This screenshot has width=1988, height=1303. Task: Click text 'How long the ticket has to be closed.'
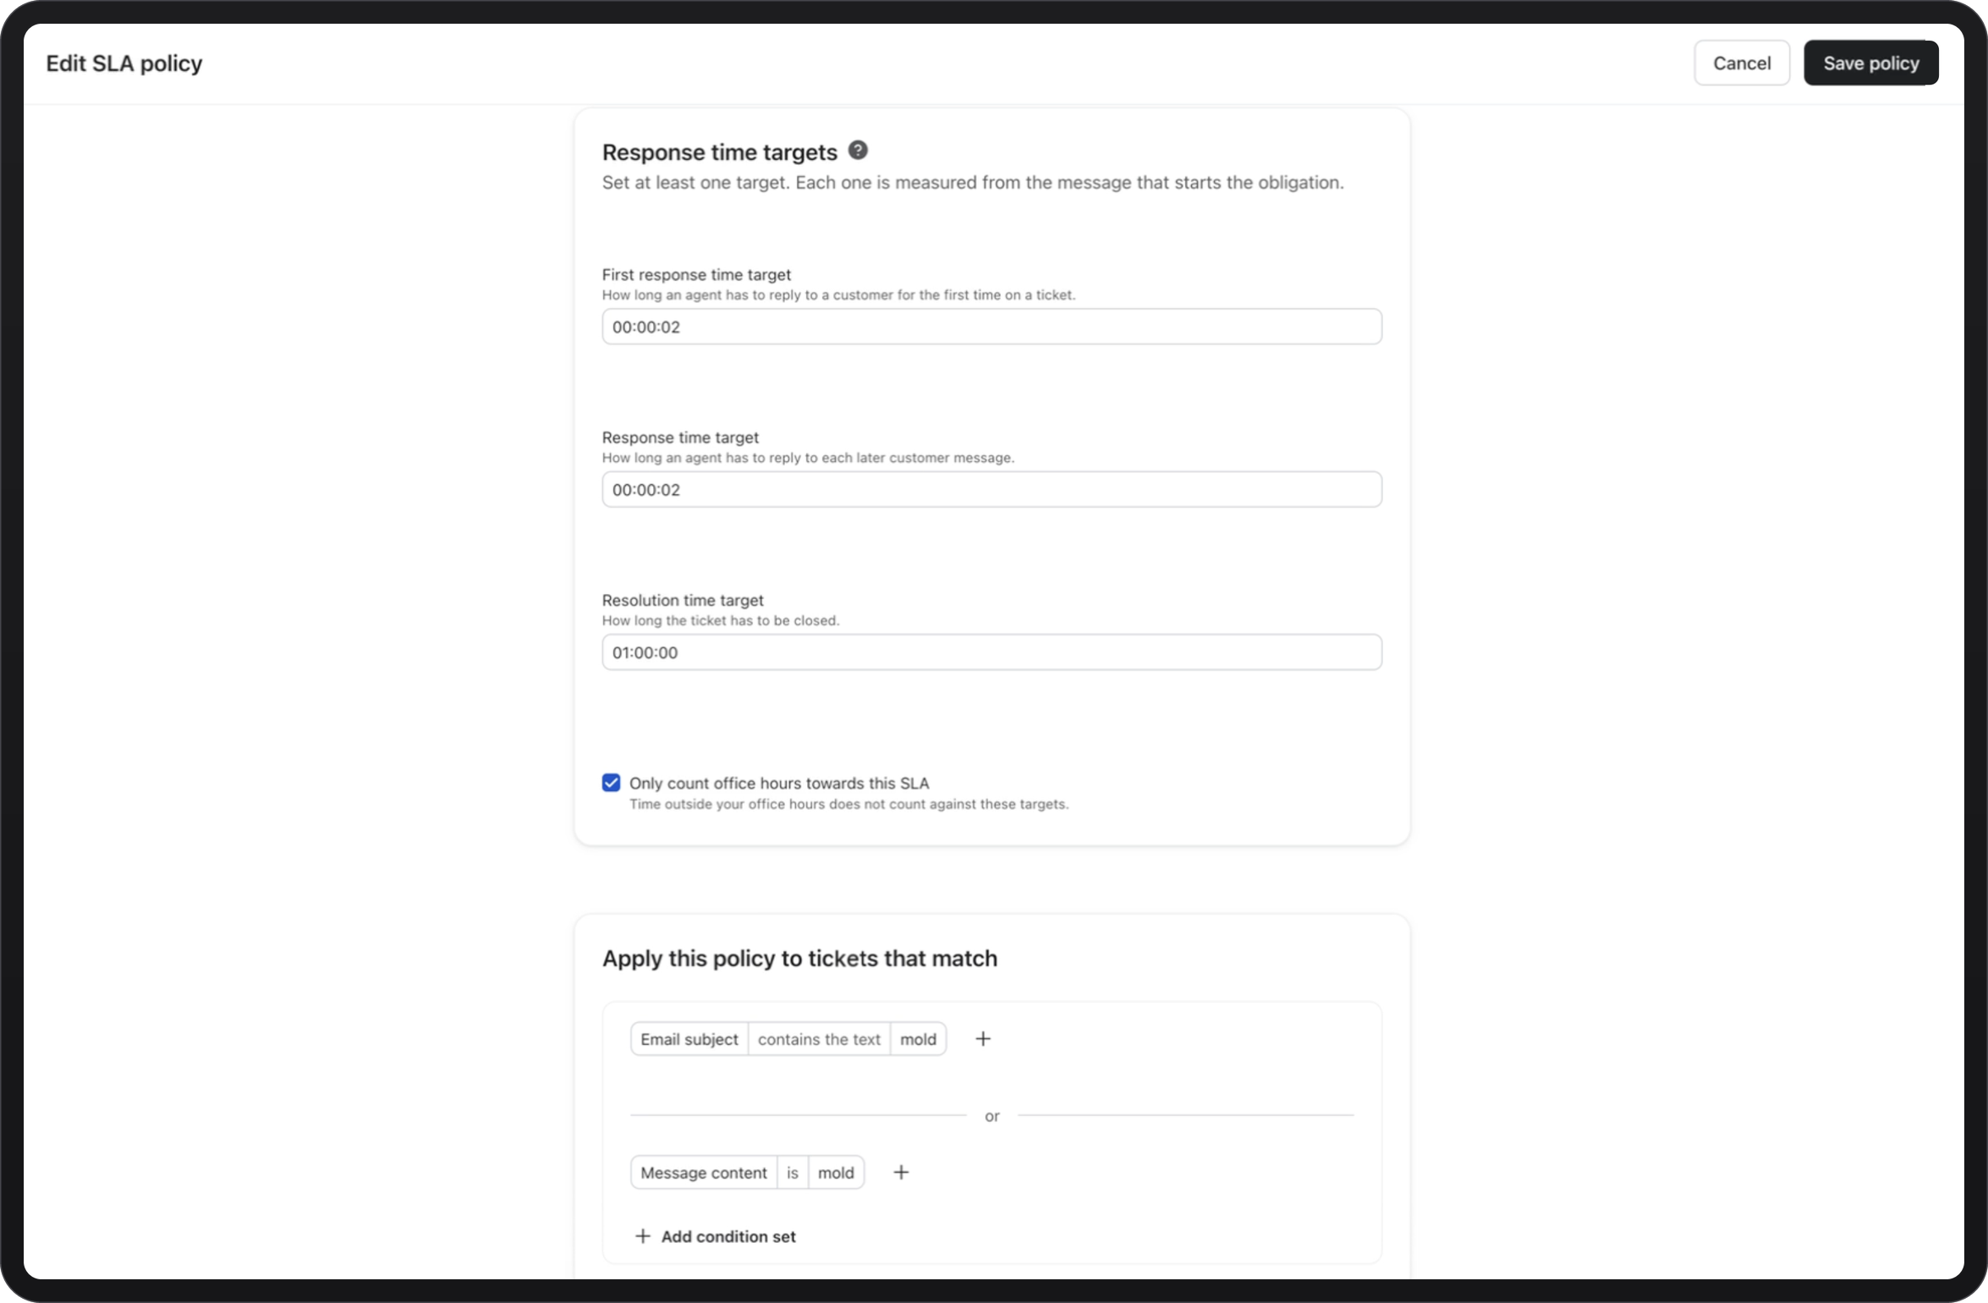click(x=721, y=620)
